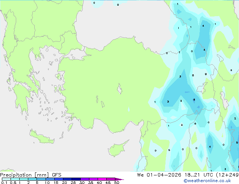
Task: Click the 'We 01-04-2026' date text
Action: (x=159, y=175)
